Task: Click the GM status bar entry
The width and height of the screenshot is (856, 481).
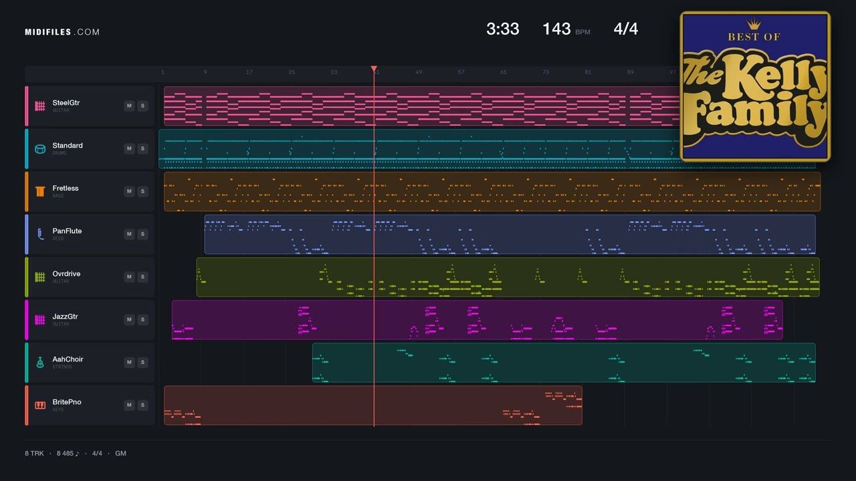Action: [x=120, y=454]
